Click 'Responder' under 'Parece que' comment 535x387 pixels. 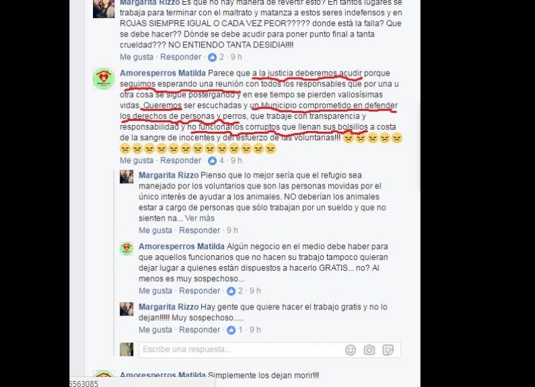tap(181, 160)
